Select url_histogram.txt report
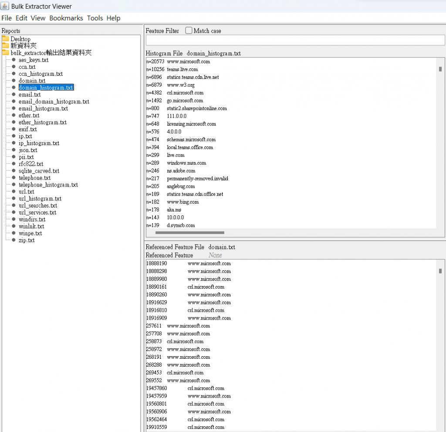 click(40, 198)
